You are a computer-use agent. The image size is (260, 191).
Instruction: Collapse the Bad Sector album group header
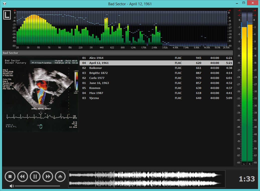click(x=11, y=53)
